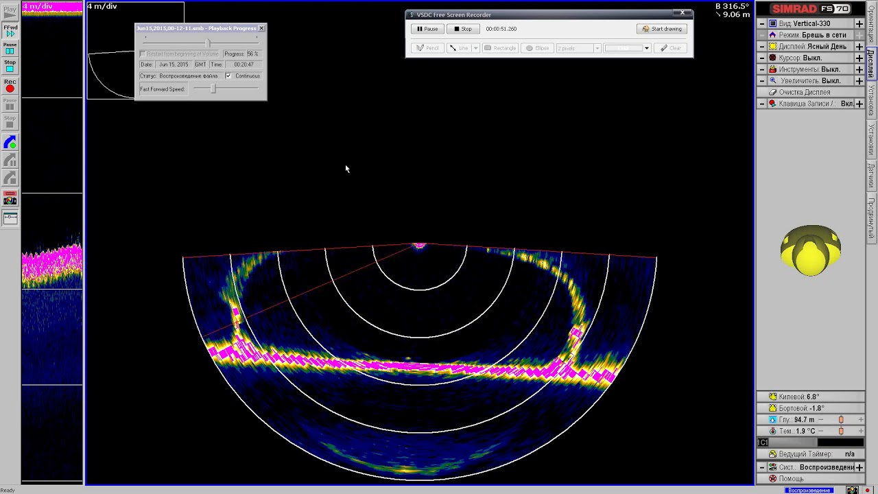This screenshot has height=494, width=878.
Task: Click the measurement ruler icon in left toolbar
Action: [10, 219]
